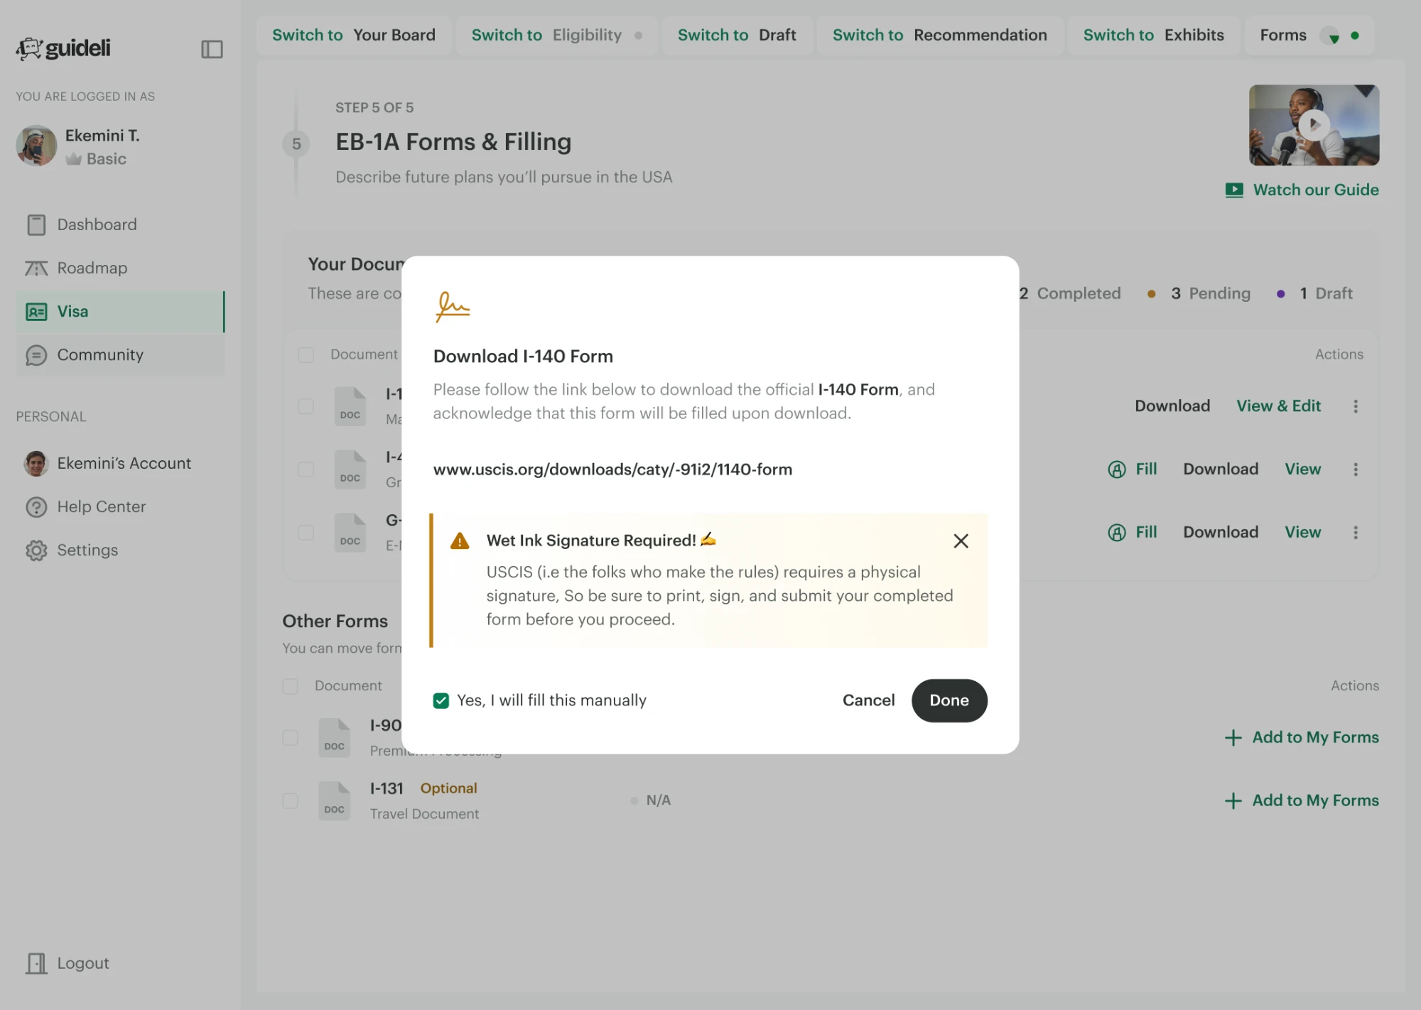Viewport: 1421px width, 1010px height.
Task: Click the Done button
Action: [949, 700]
